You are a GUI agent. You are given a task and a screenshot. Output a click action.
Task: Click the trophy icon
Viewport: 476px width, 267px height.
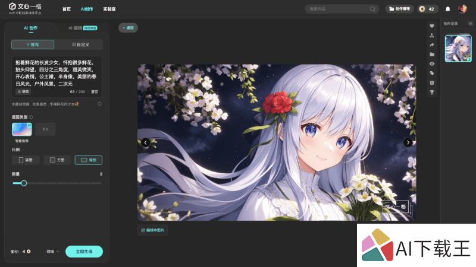432,93
